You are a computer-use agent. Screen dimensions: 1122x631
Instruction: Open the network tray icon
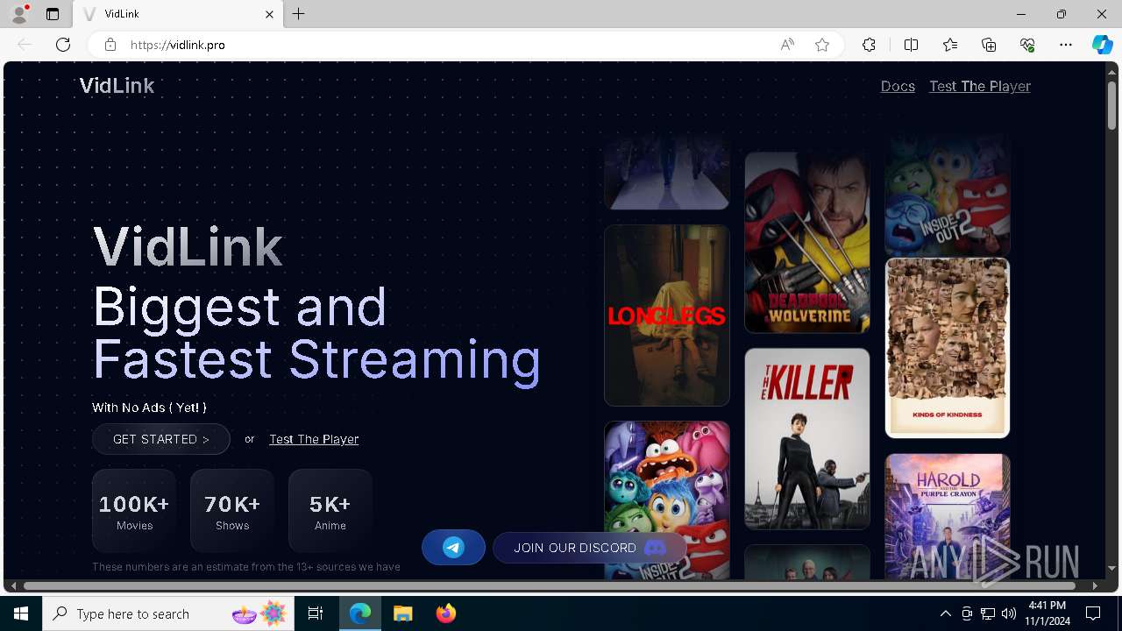(988, 613)
